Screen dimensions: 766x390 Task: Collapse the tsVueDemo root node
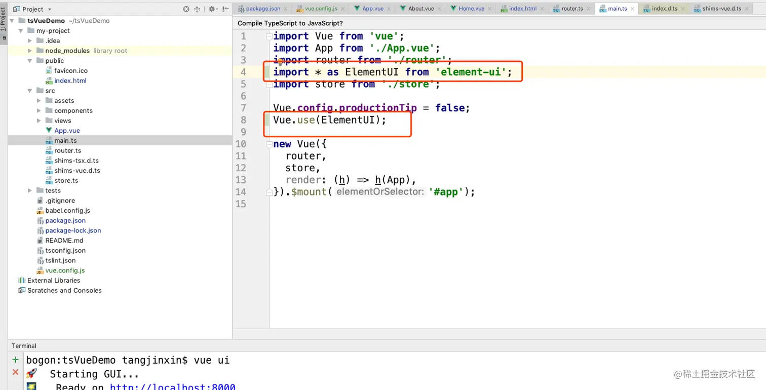pyautogui.click(x=12, y=21)
